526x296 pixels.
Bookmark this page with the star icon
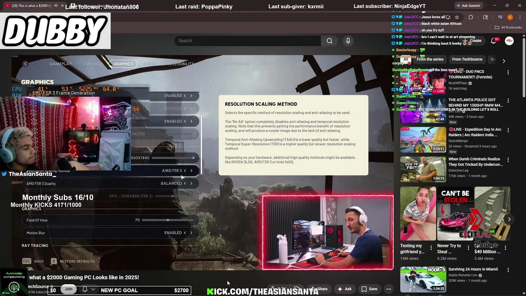point(457,17)
